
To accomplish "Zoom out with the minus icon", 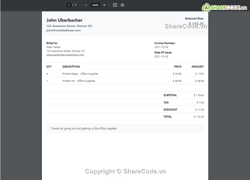I will (x=86, y=5).
